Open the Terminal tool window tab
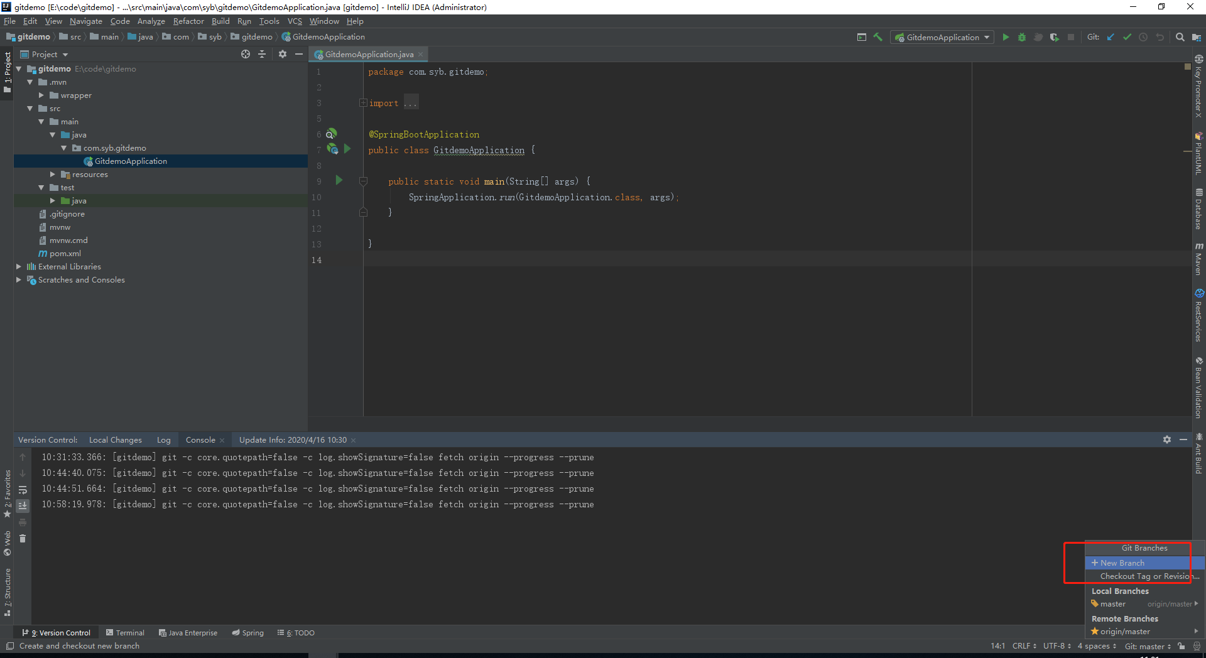The height and width of the screenshot is (658, 1206). (x=125, y=633)
